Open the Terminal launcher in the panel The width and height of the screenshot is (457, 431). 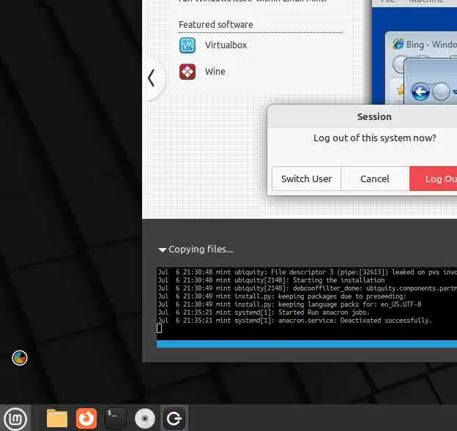point(116,419)
